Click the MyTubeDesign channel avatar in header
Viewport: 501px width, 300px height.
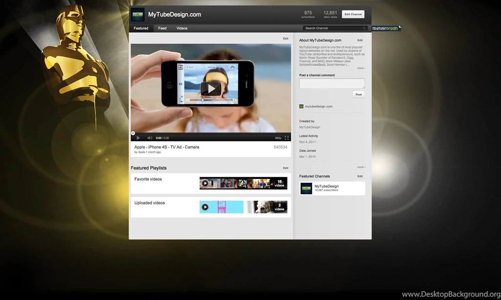click(x=137, y=15)
